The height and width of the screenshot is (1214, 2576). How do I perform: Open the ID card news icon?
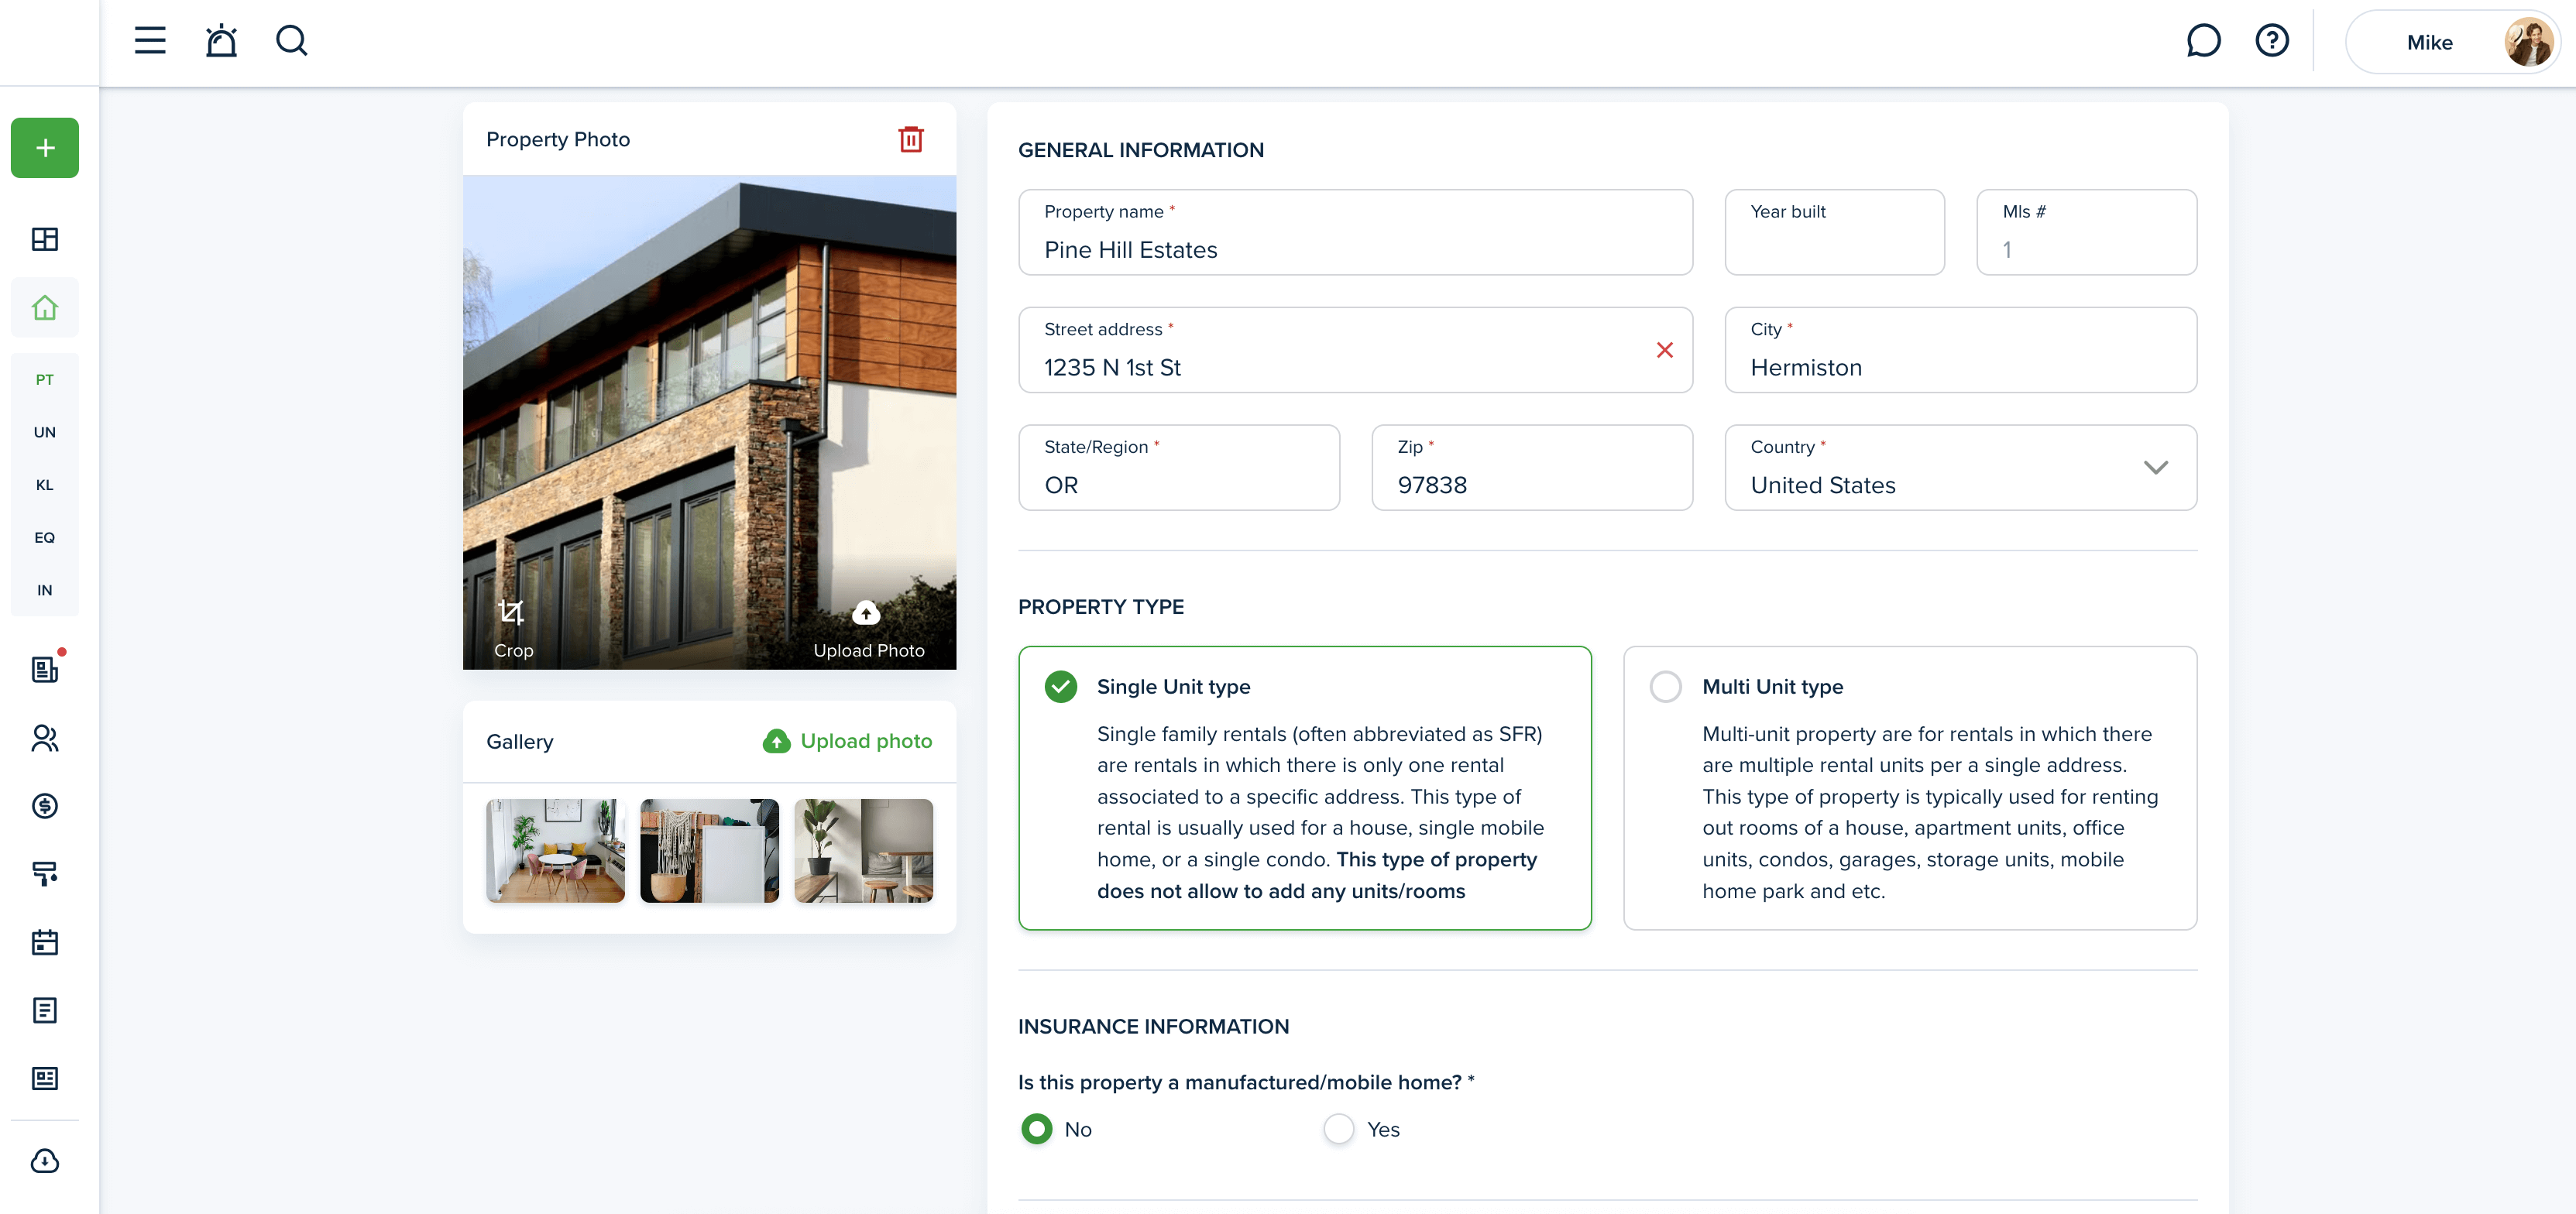click(x=45, y=1078)
